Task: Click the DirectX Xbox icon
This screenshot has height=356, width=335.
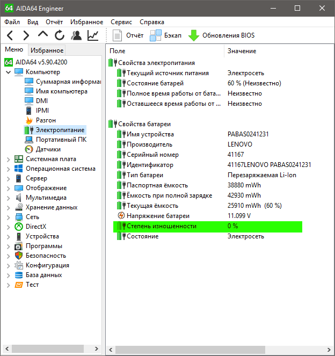Action: coord(19,227)
